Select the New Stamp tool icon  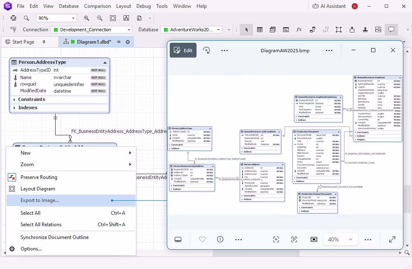tap(365, 30)
